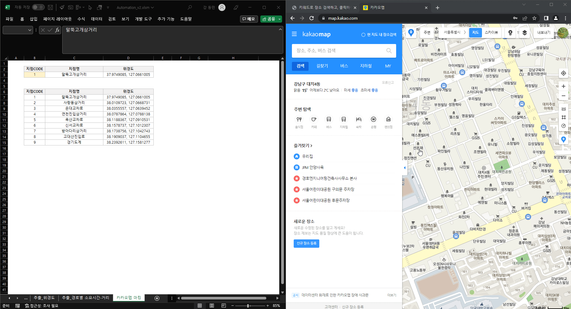Open the 우리집 favorite place
Viewport: 571px width, 309px height.
click(307, 156)
